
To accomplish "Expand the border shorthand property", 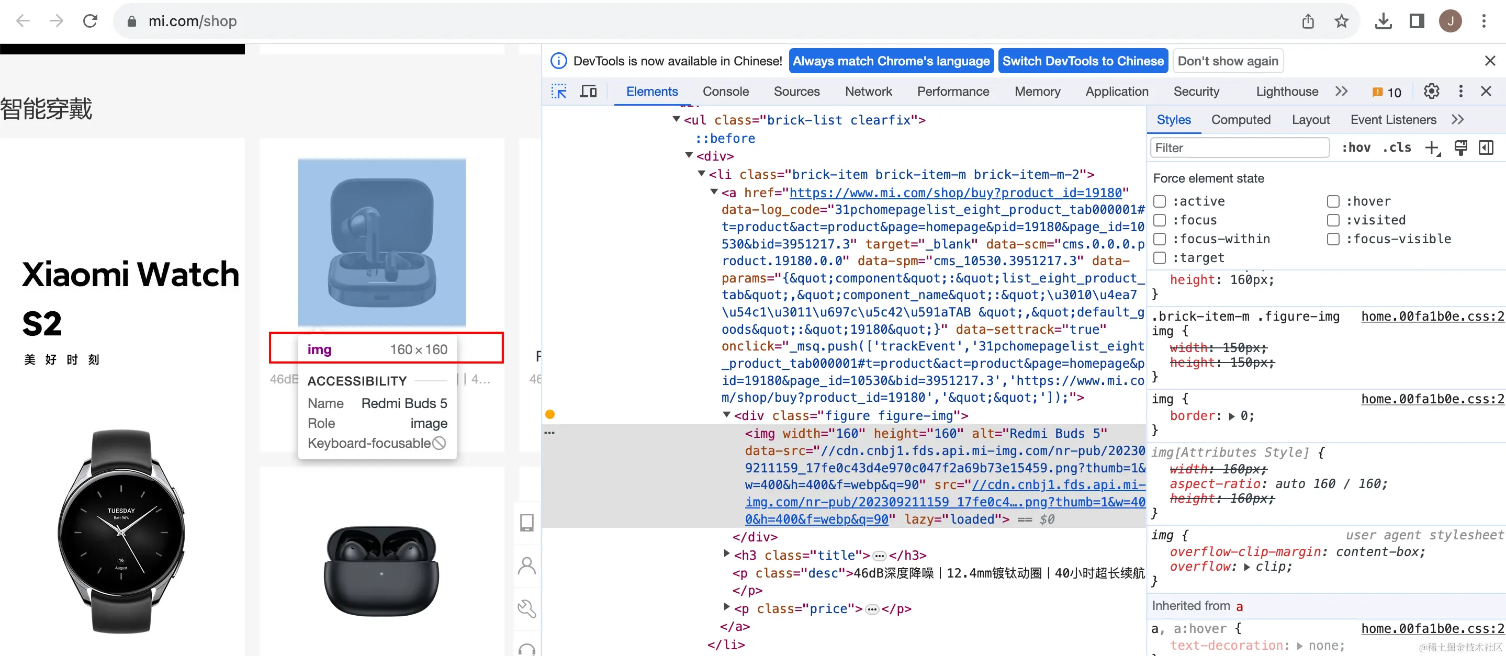I will tap(1232, 416).
